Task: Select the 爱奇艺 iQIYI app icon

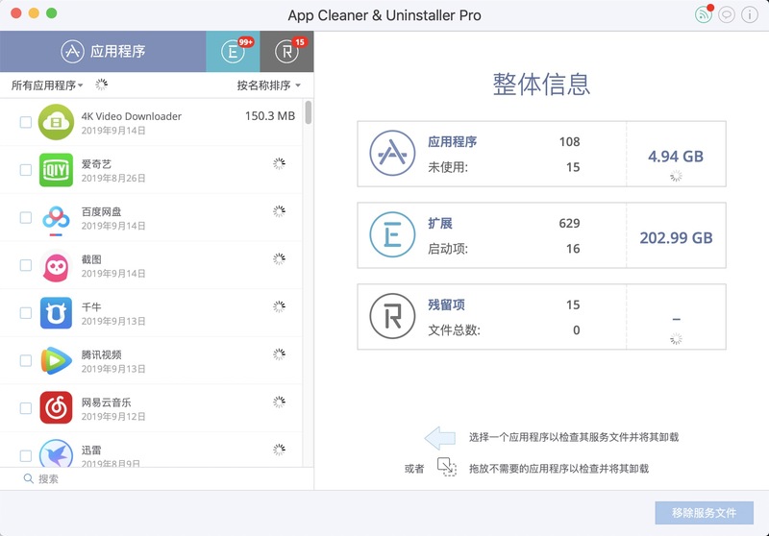Action: tap(56, 170)
